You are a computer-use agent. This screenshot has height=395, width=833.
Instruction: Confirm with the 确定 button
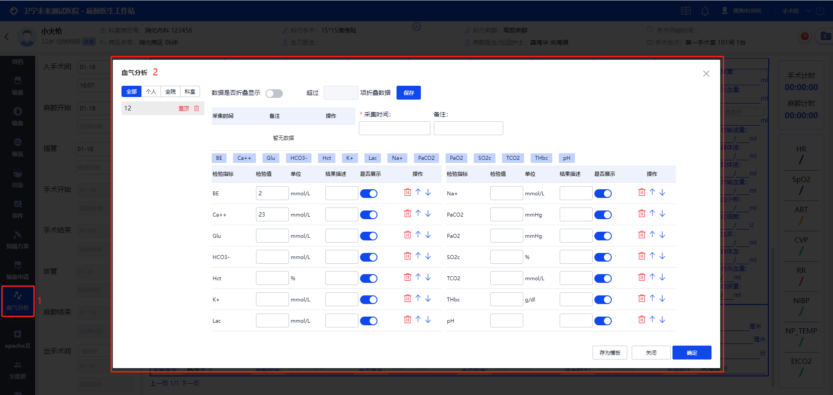point(692,353)
